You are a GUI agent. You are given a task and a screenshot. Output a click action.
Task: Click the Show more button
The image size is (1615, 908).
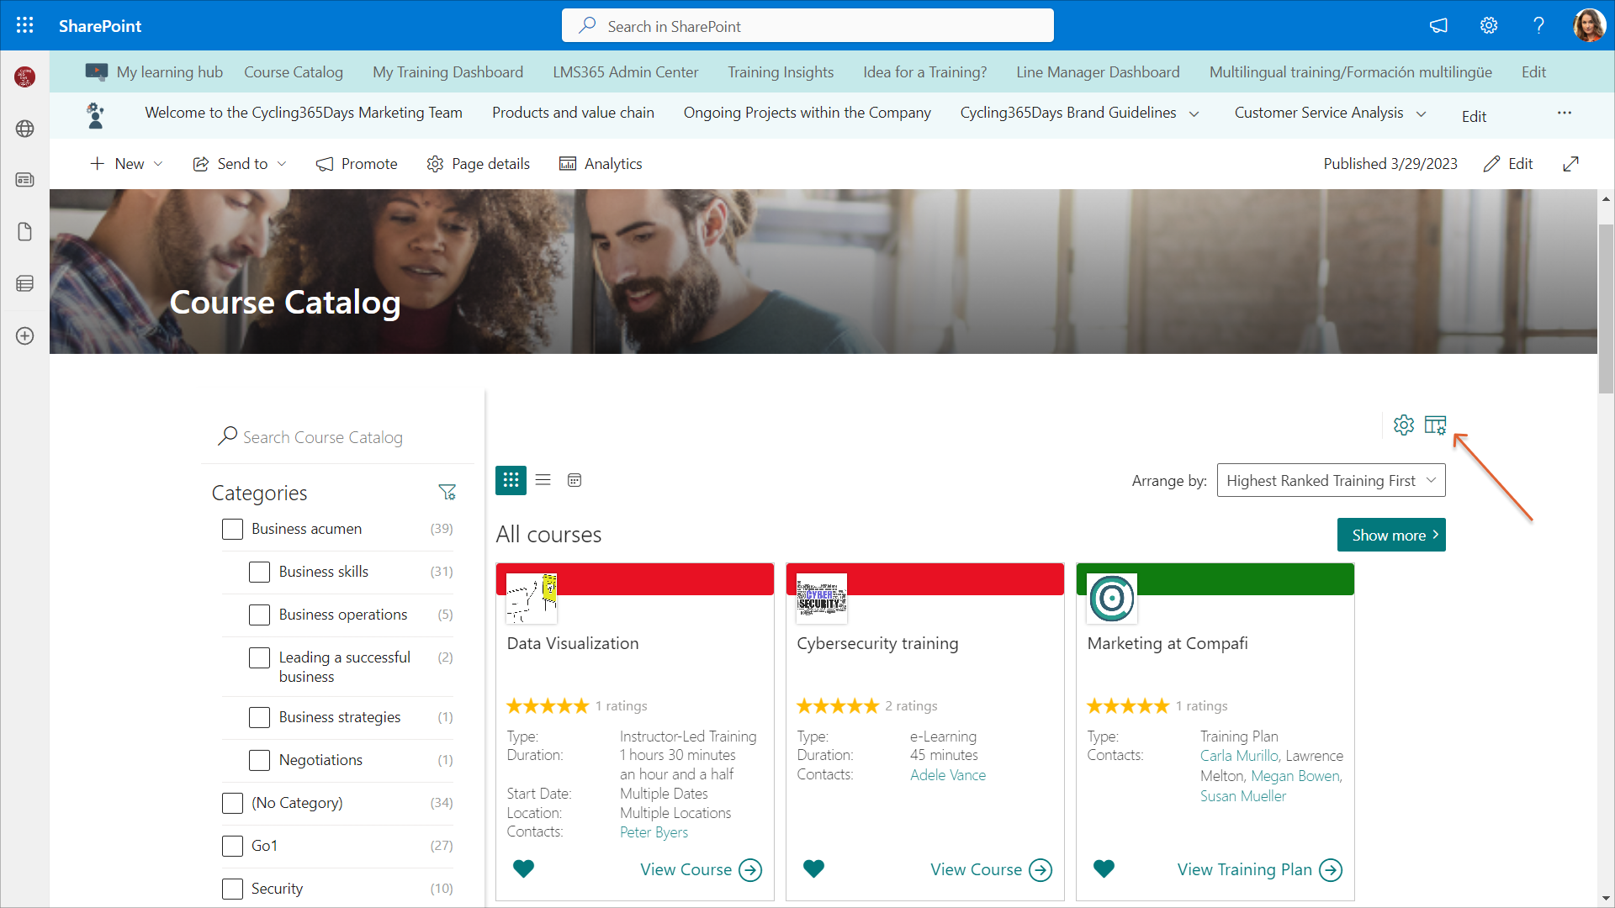(x=1390, y=535)
